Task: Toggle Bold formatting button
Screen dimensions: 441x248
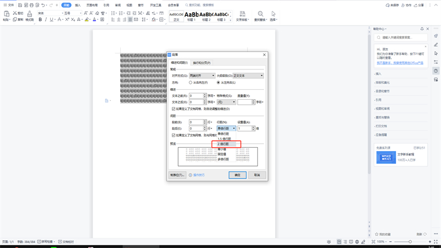Action: [x=40, y=20]
